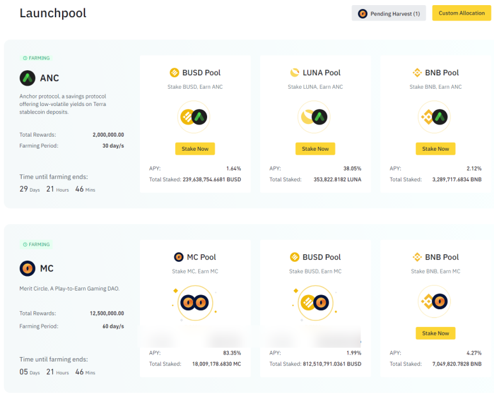Screen dimensions: 494x396
Task: Select the 'Stake BUSD, Earn MC' subtitle
Action: (x=315, y=271)
